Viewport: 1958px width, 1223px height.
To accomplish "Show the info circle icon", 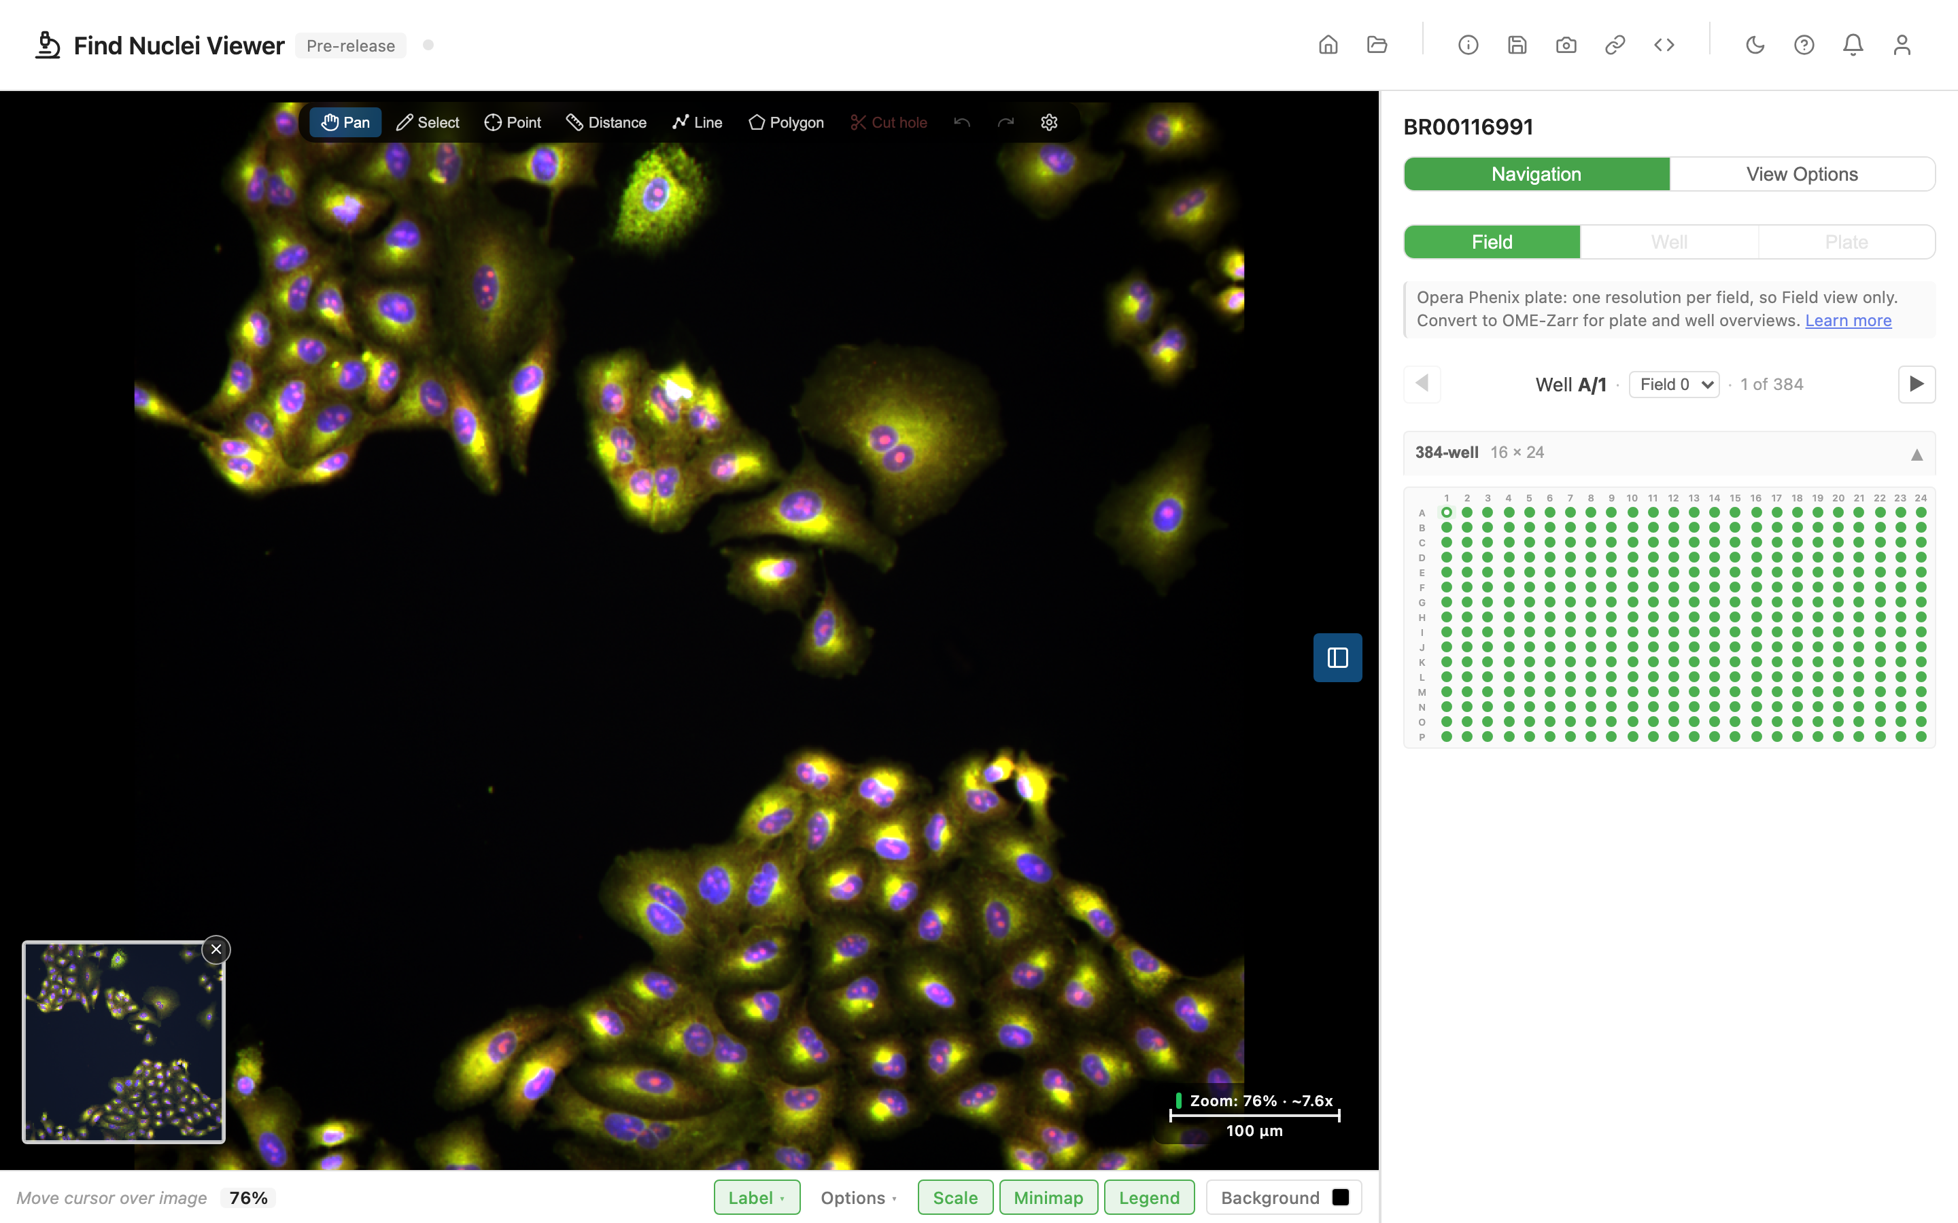I will 1468,46.
